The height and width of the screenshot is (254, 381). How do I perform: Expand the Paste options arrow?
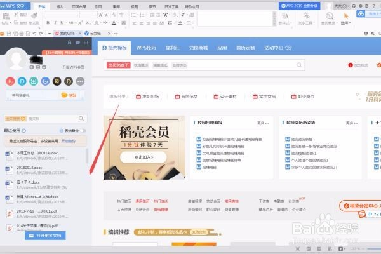(10, 23)
